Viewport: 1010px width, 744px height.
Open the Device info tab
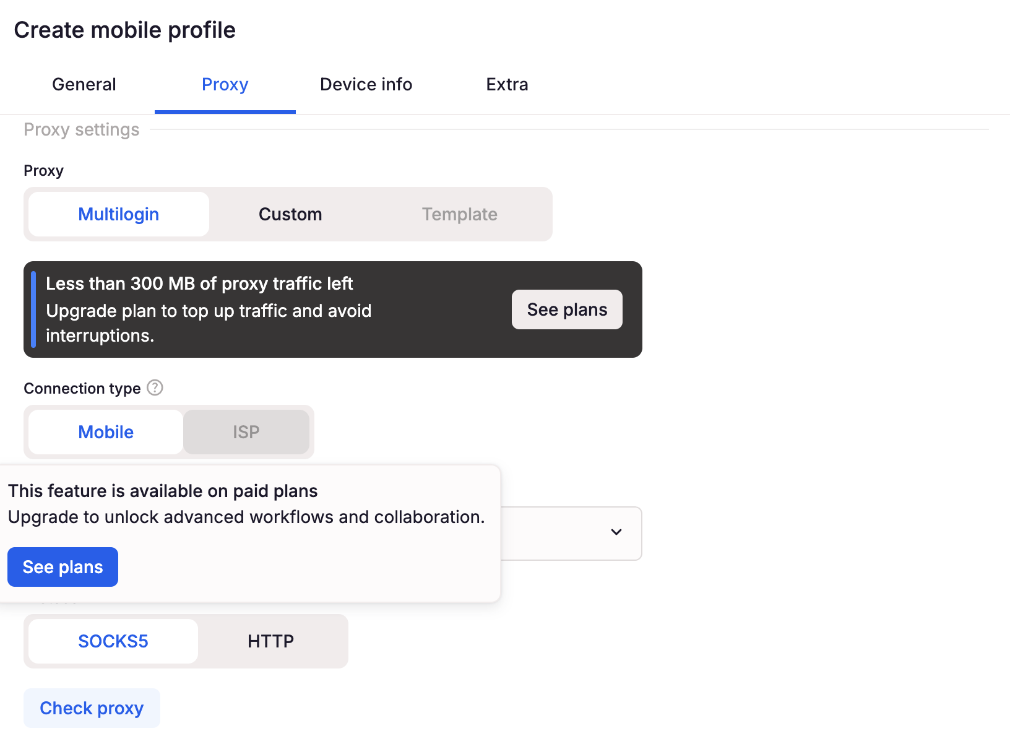[366, 84]
